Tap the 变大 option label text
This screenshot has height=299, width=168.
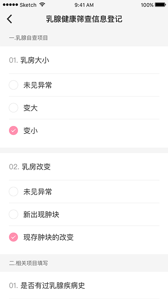[31, 108]
